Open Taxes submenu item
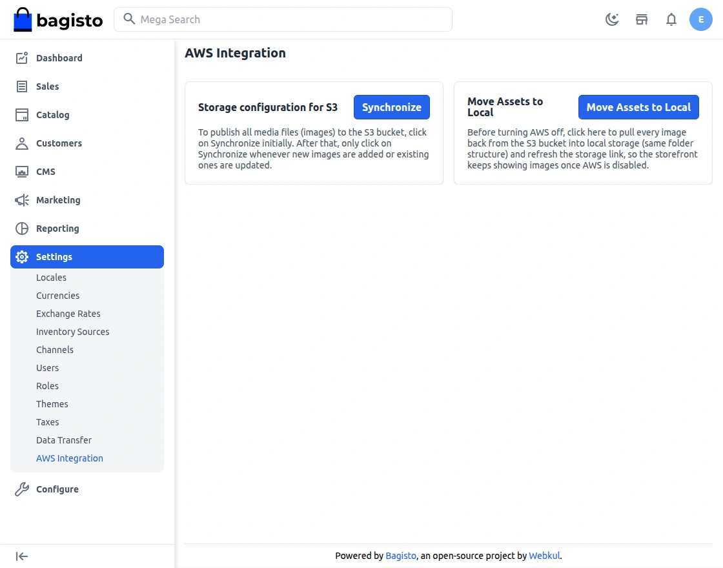The height and width of the screenshot is (568, 723). click(48, 422)
